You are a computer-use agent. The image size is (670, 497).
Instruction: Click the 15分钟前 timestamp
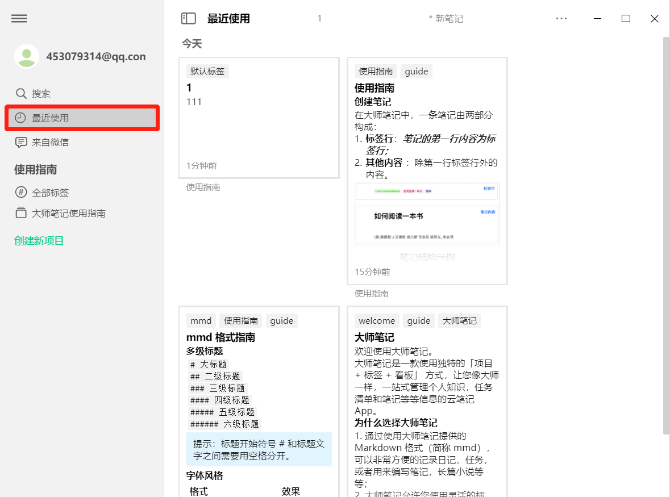coord(372,272)
